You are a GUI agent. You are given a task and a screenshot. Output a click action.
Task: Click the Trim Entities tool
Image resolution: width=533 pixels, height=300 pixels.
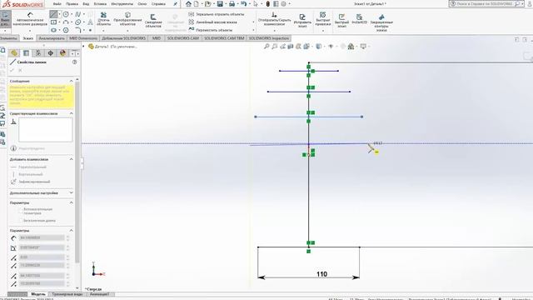[103, 19]
